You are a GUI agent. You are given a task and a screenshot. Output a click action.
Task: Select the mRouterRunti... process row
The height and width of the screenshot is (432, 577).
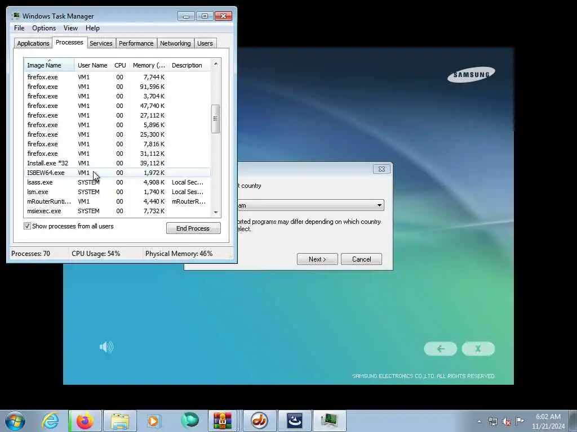118,201
